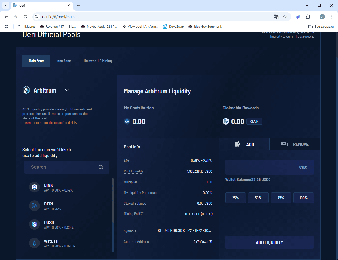
Task: Select the wstETH coin row
Action: point(67,243)
